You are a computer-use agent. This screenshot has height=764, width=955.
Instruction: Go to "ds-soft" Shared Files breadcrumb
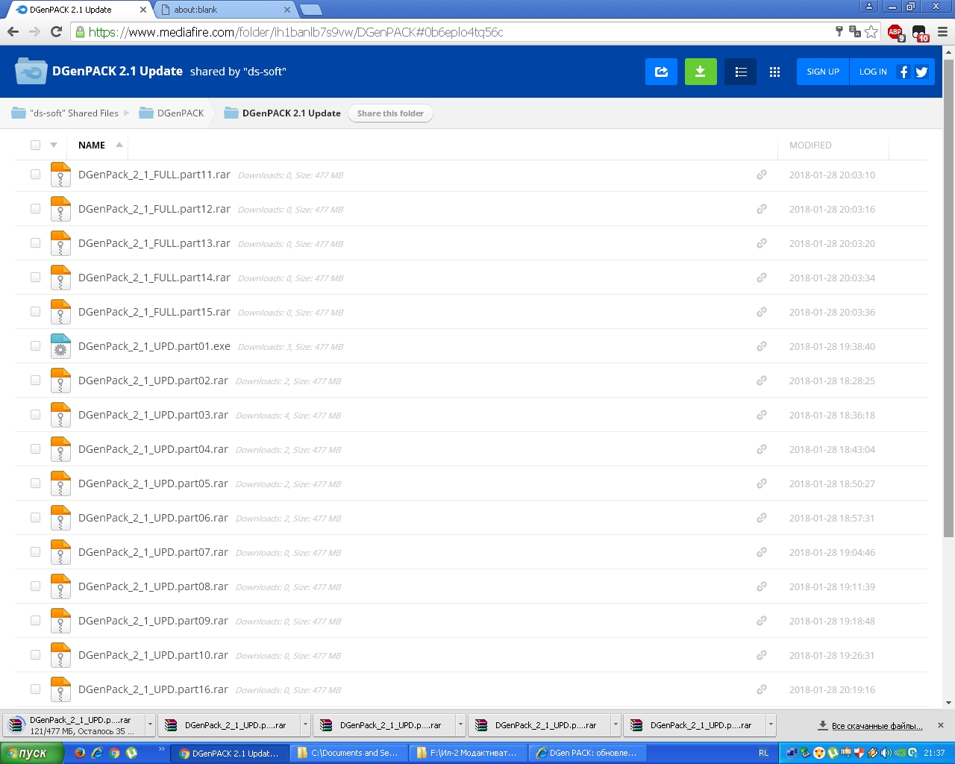[66, 113]
